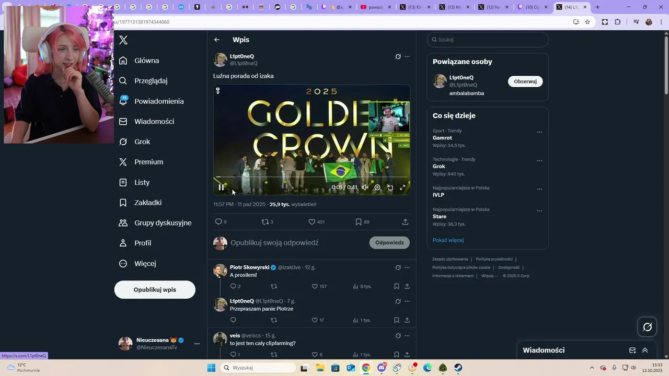
Task: Open floating Grok button
Action: point(648,327)
